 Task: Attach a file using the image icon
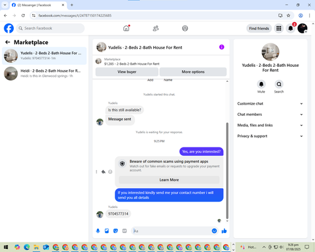106,231
